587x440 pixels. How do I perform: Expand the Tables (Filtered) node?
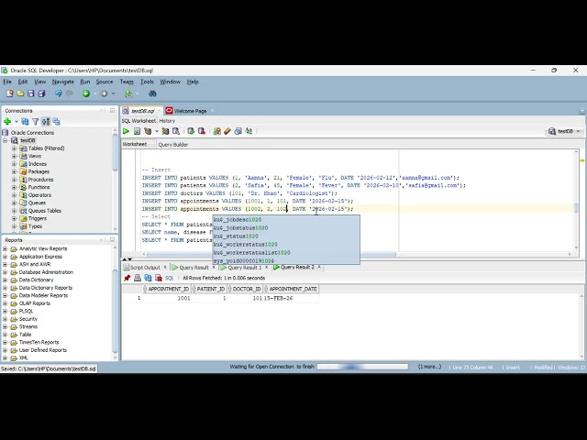[14, 148]
